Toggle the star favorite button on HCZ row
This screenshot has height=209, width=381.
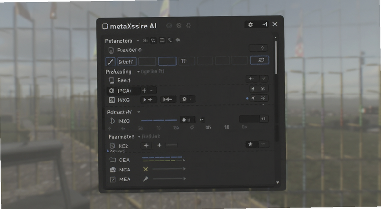(251, 144)
